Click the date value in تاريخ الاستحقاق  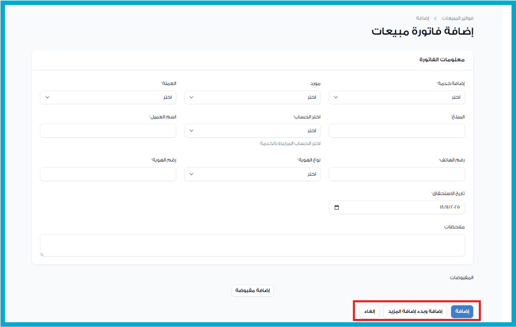(450, 207)
